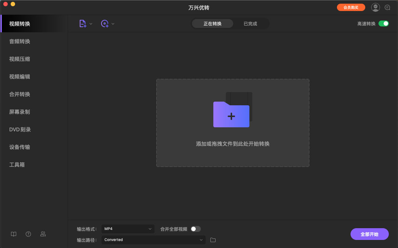Viewport: 398px width, 248px height.
Task: Enable the 合并全部视频 merge switch
Action: [x=196, y=229]
